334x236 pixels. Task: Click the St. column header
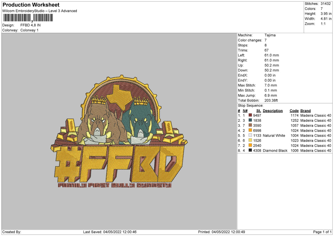click(258, 110)
